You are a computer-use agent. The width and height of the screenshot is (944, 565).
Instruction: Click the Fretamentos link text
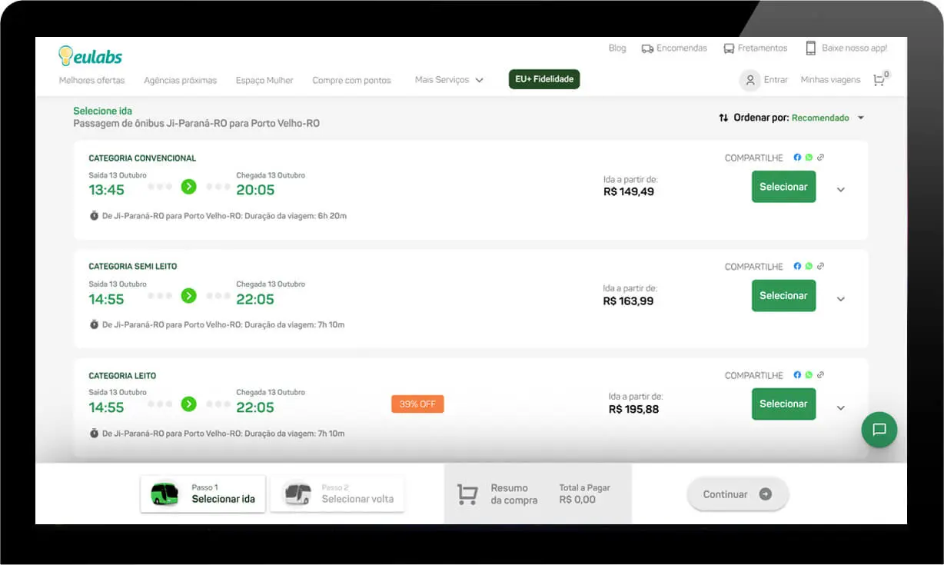(x=763, y=48)
